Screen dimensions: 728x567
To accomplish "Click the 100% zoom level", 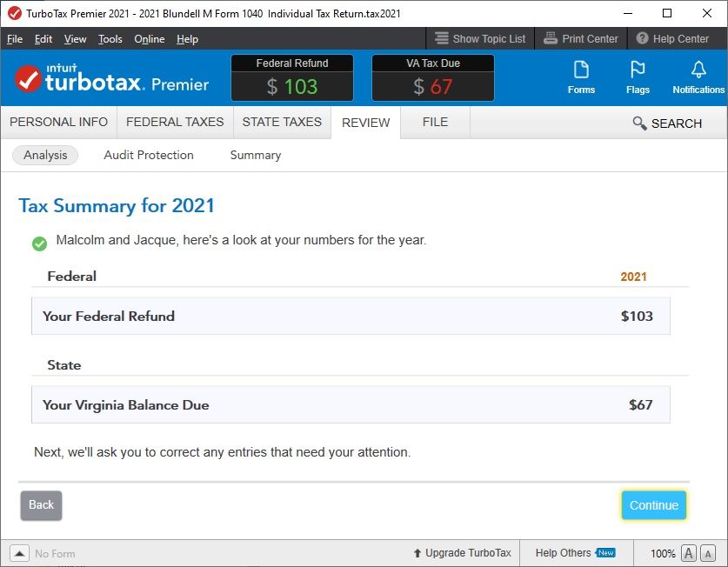I will 663,554.
